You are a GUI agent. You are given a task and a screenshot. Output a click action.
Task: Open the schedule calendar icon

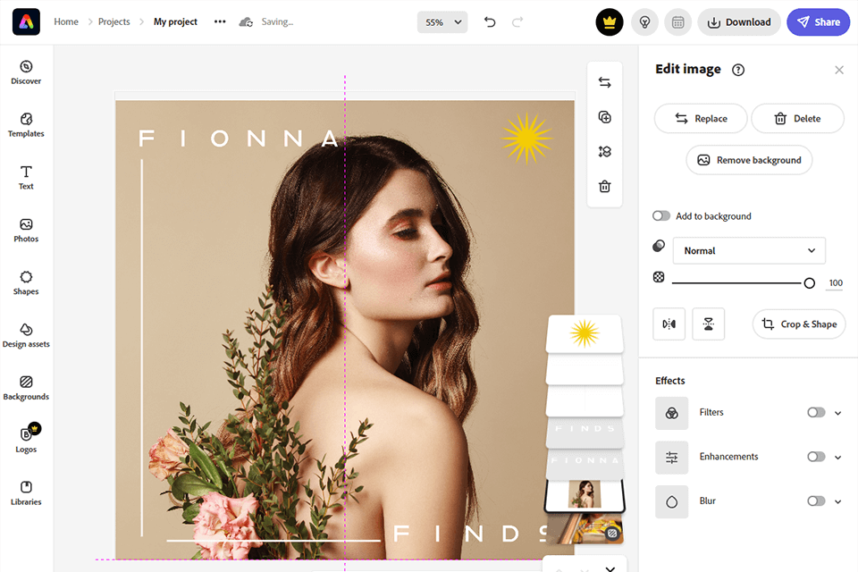pyautogui.click(x=678, y=22)
